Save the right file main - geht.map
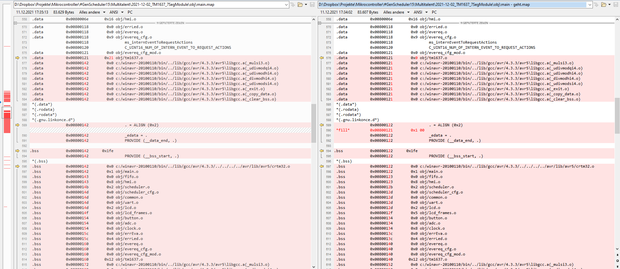Screen dimensions: 620x269 click(615, 5)
